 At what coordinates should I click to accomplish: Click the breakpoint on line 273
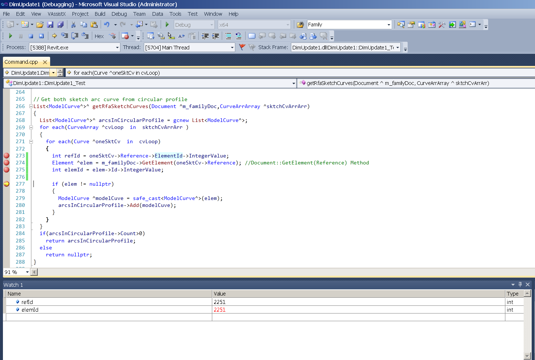pos(6,156)
